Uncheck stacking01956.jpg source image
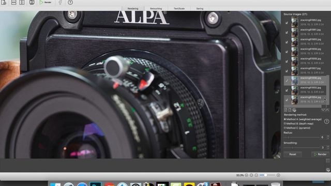The image size is (331, 186). (287, 81)
